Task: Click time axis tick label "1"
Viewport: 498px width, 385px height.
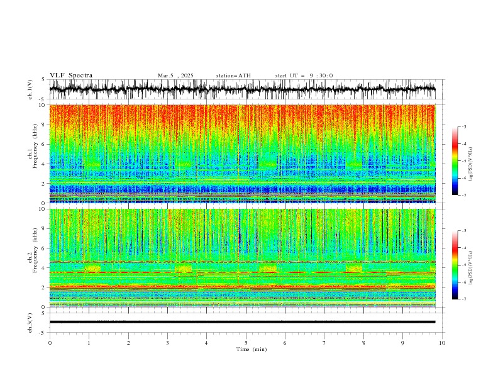Action: [x=89, y=343]
